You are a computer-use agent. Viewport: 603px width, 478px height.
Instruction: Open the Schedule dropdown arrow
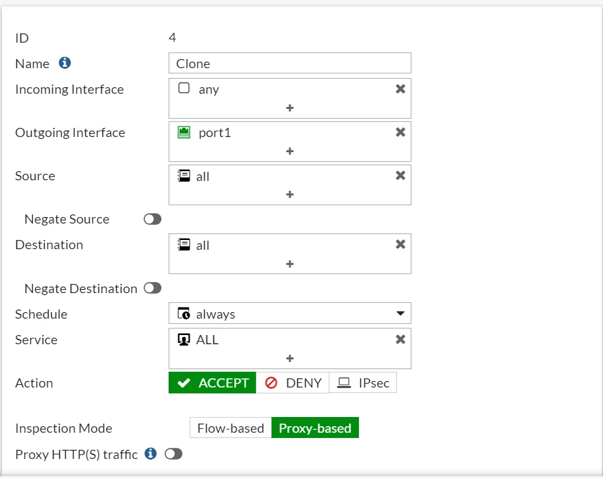400,313
